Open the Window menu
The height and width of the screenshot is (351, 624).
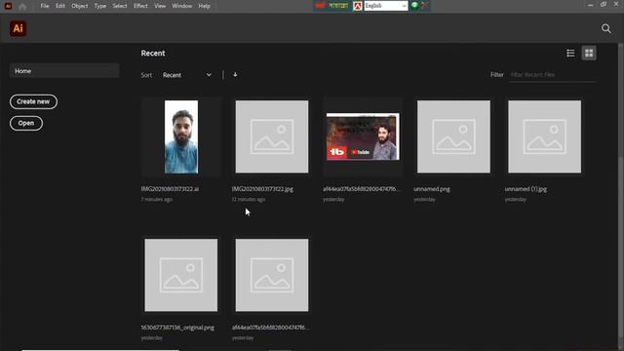[x=182, y=6]
